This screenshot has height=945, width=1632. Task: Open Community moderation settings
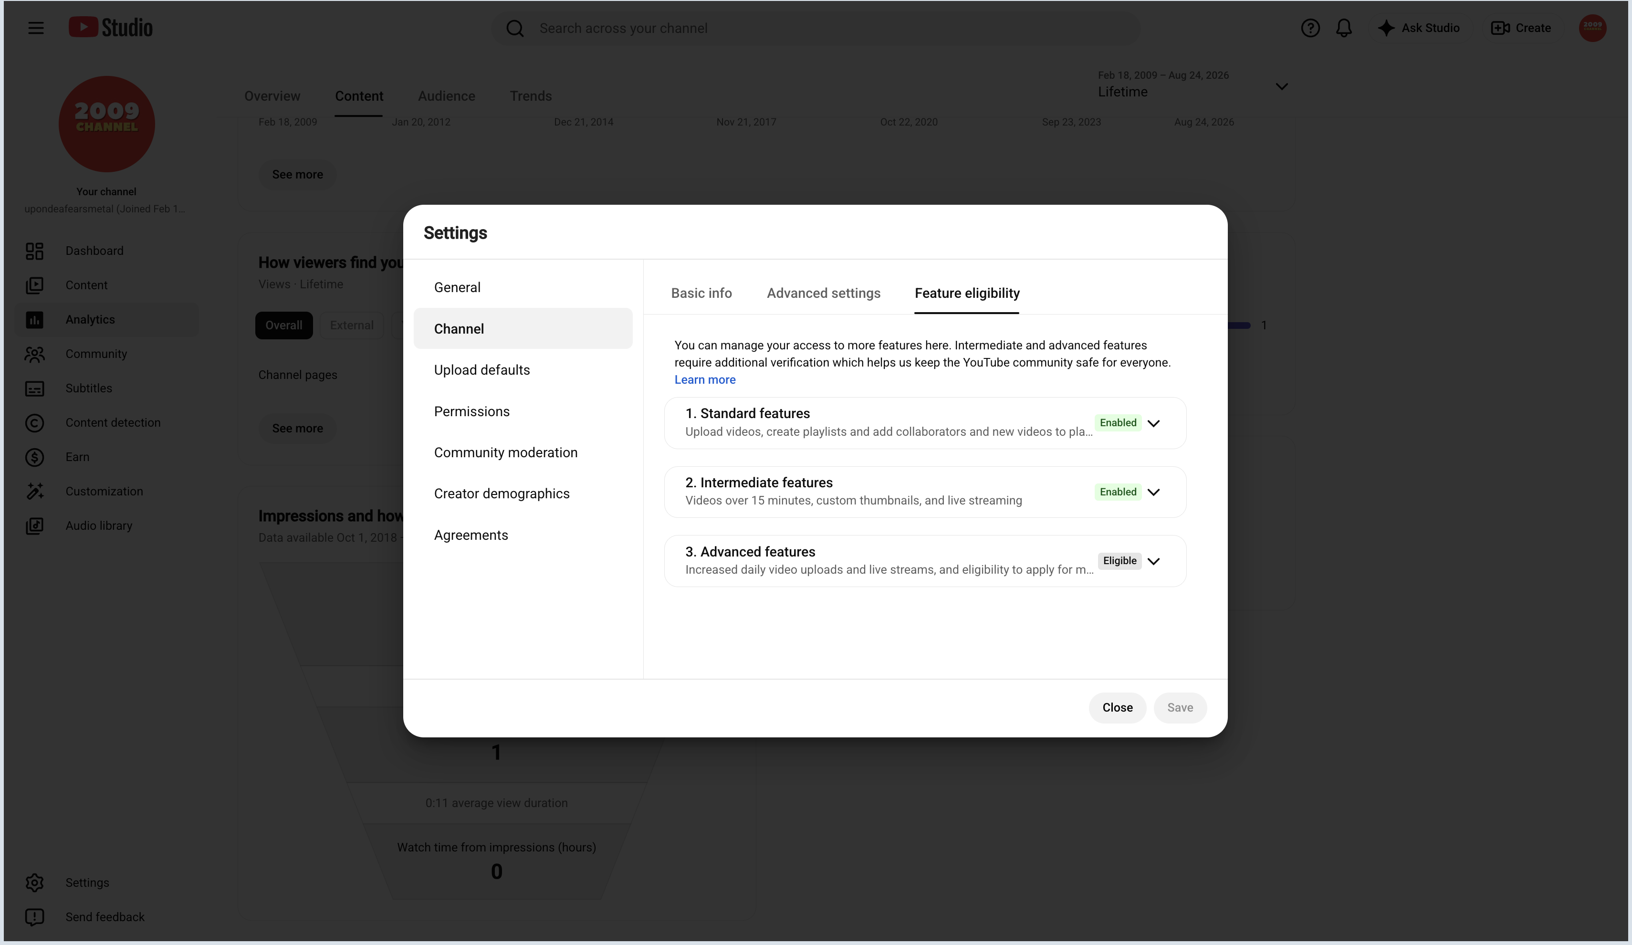point(523,452)
